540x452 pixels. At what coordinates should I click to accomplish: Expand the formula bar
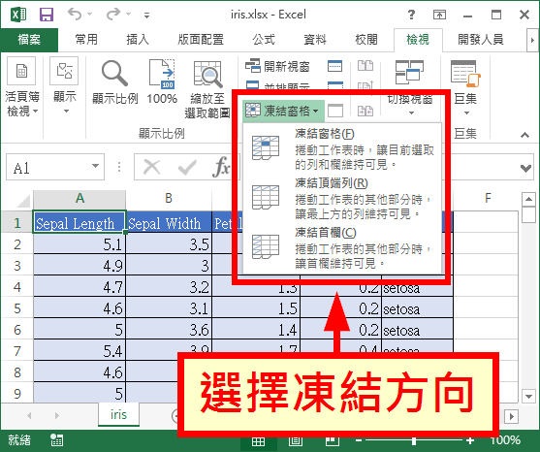click(x=525, y=168)
